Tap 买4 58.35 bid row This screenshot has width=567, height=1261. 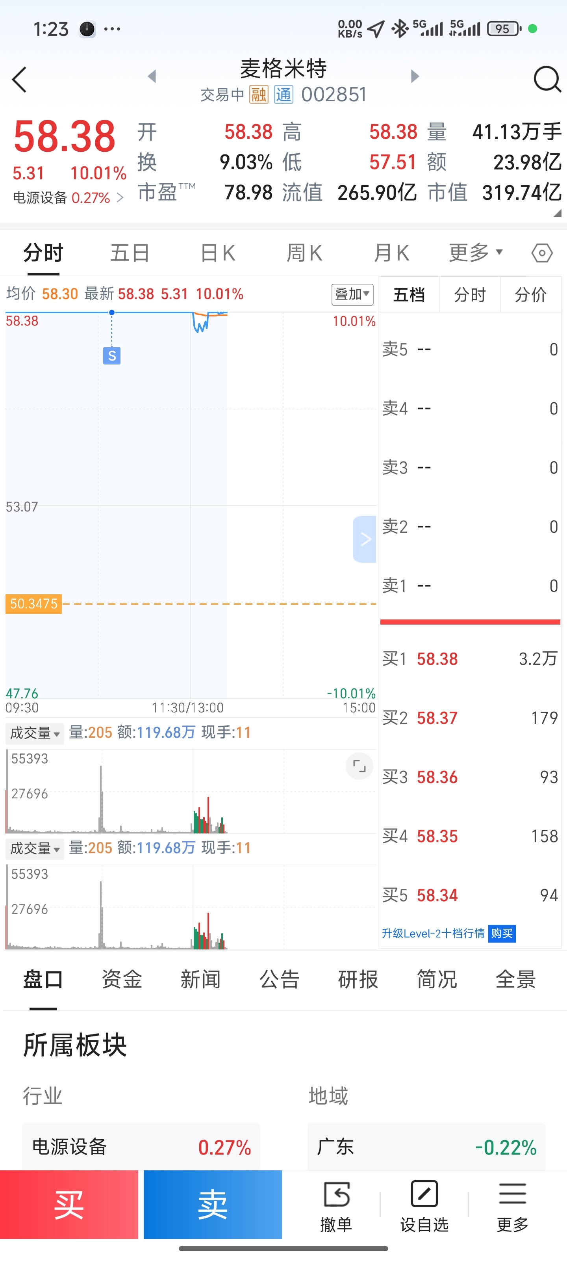tap(470, 836)
